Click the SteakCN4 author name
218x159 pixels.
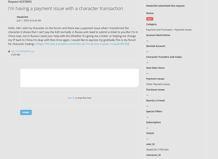22,17
